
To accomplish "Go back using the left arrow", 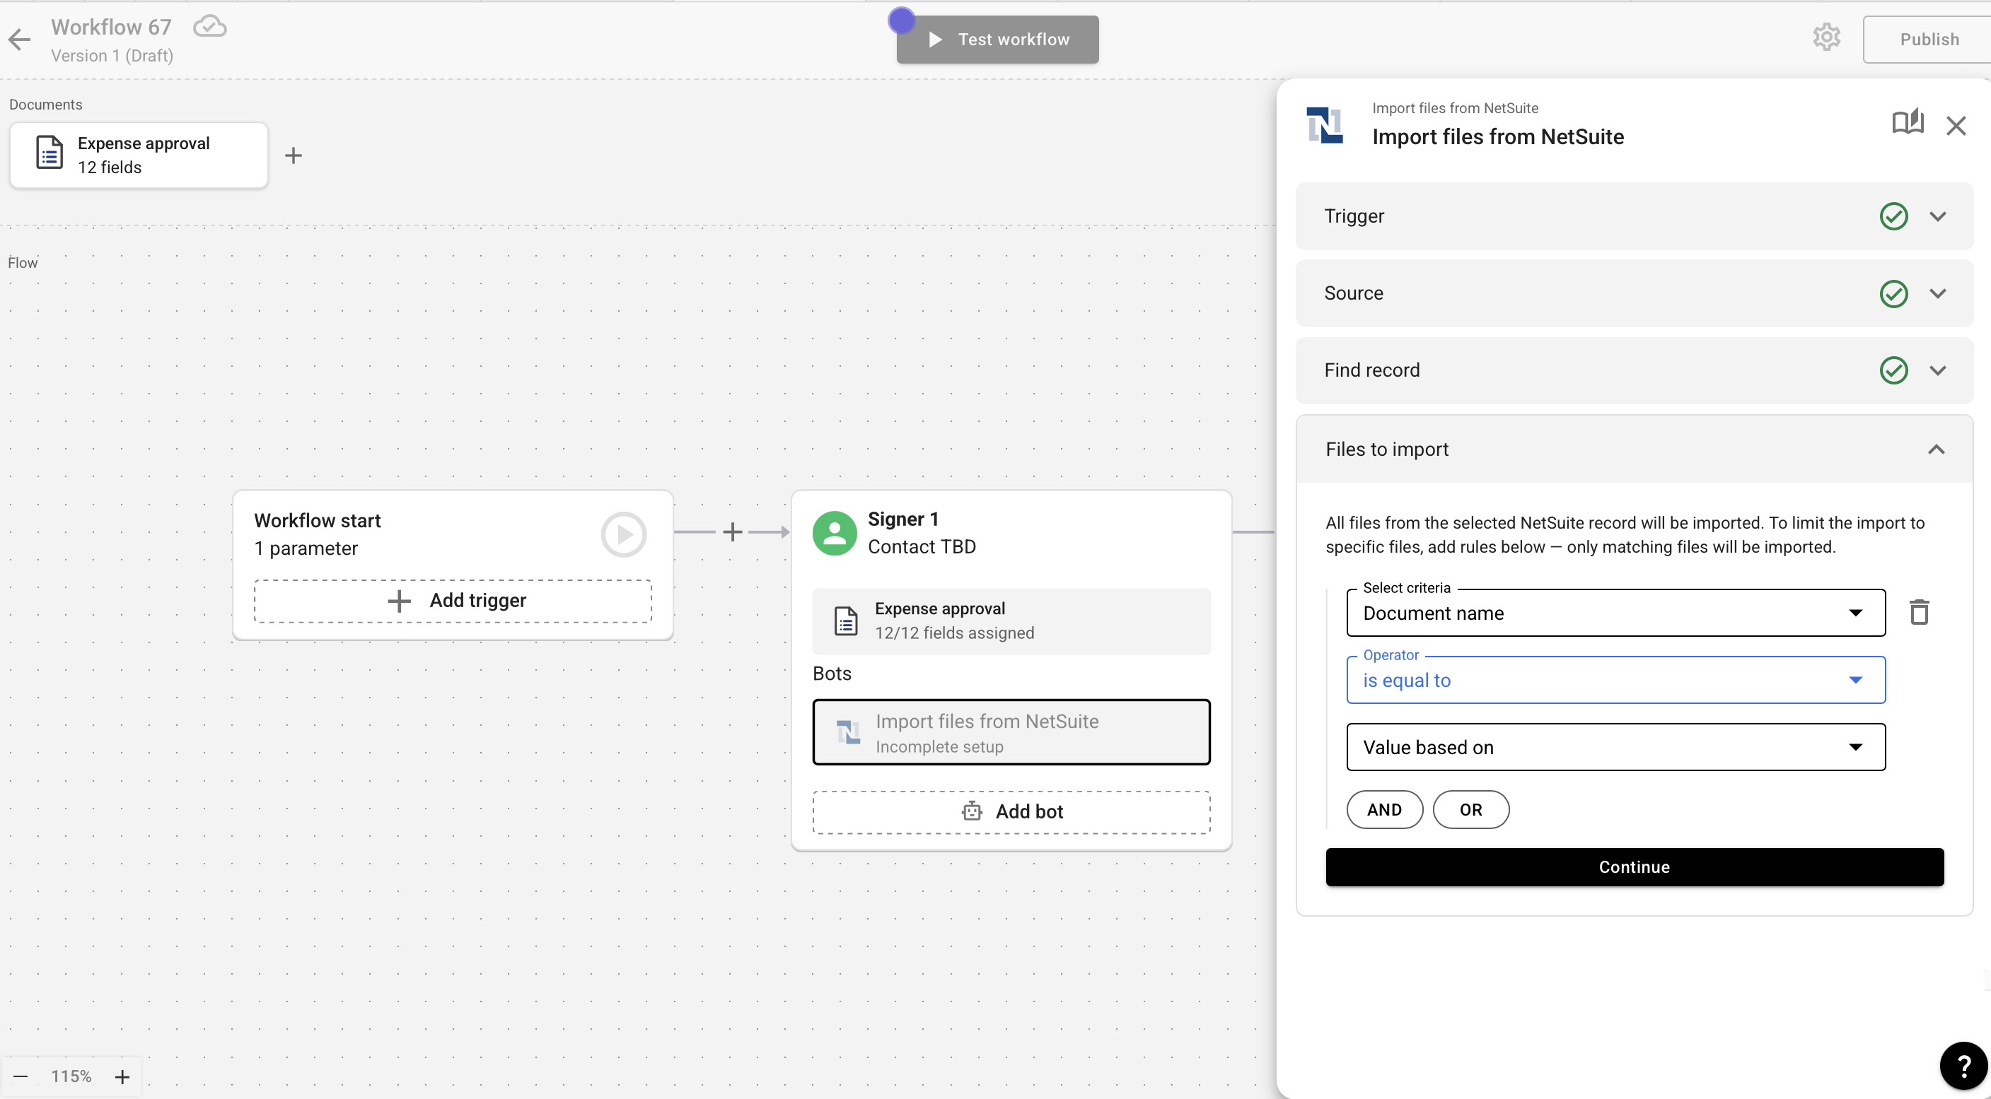I will coord(19,40).
